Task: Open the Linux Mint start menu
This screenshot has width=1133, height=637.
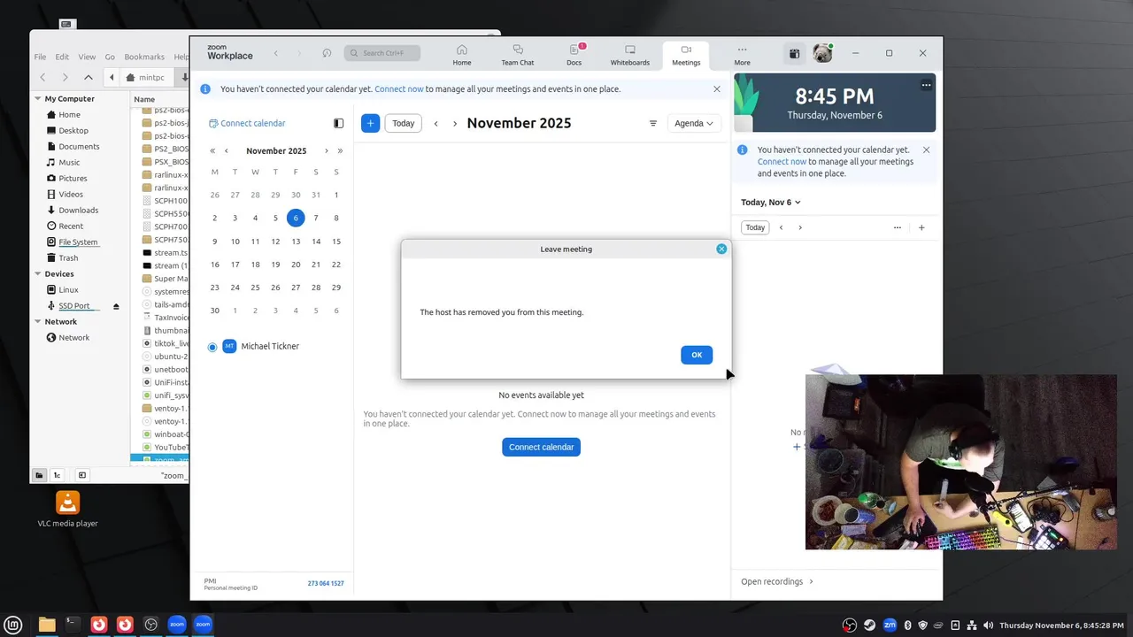Action: [x=14, y=625]
